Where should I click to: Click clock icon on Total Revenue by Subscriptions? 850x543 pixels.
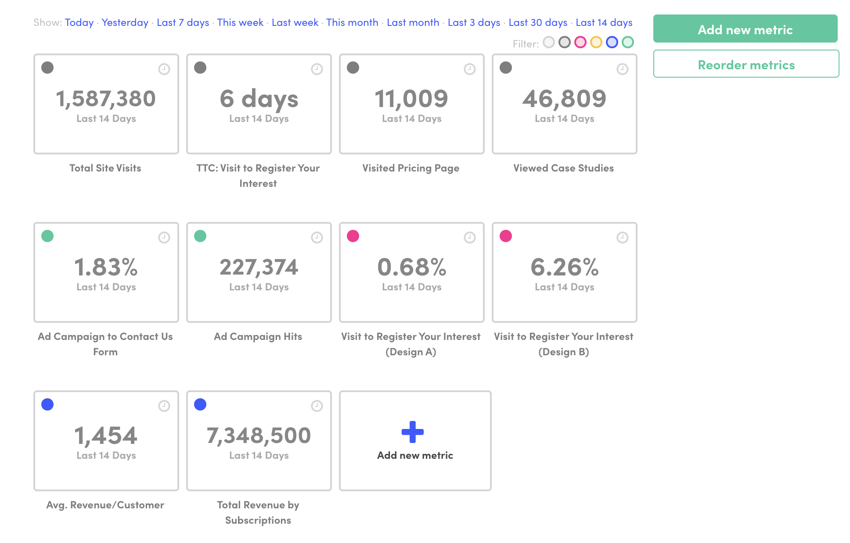tap(317, 406)
